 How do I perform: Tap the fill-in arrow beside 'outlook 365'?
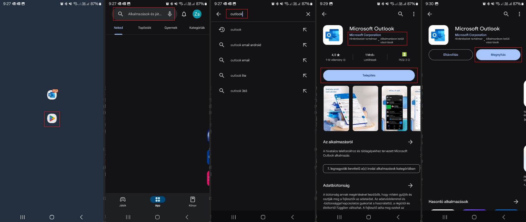tap(305, 91)
